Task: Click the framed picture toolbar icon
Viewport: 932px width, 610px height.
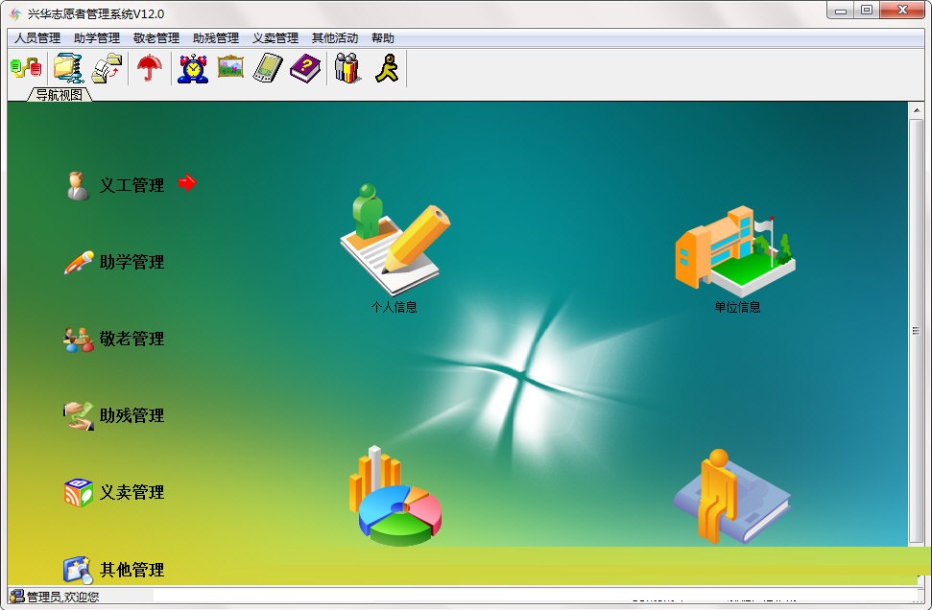Action: (230, 66)
